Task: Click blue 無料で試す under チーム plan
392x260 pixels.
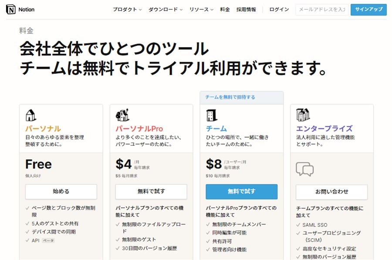Action: (x=241, y=191)
